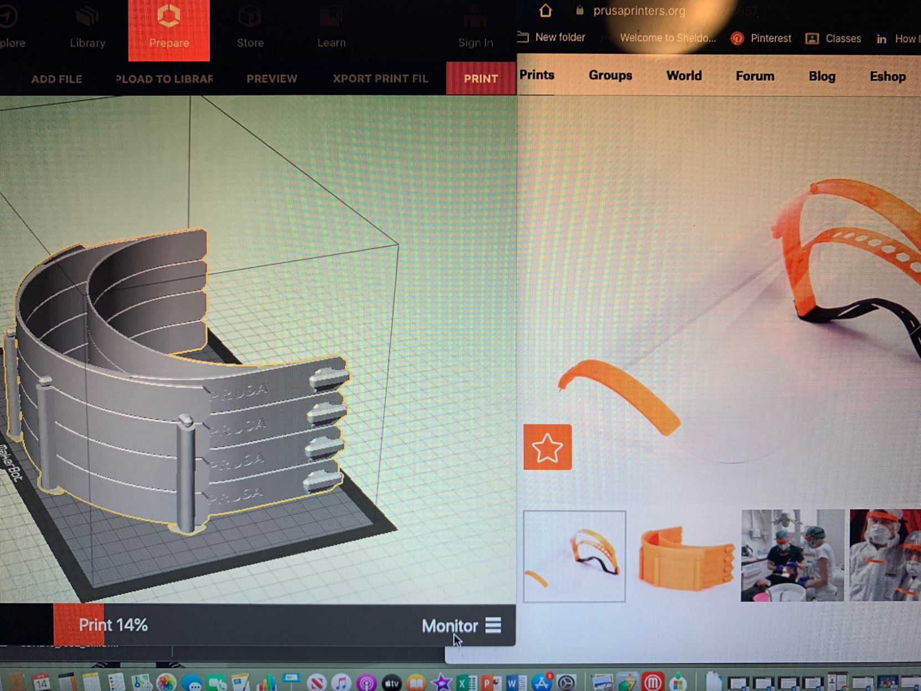Click Export Print File
This screenshot has width=921, height=691.
click(380, 79)
